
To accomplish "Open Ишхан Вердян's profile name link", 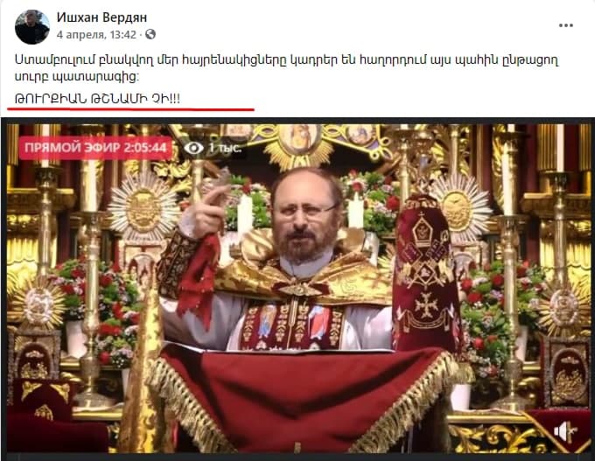I will (x=101, y=17).
